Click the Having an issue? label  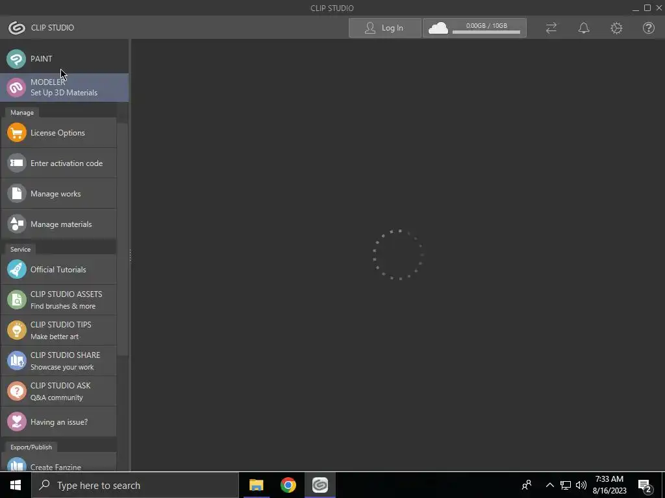coord(59,422)
